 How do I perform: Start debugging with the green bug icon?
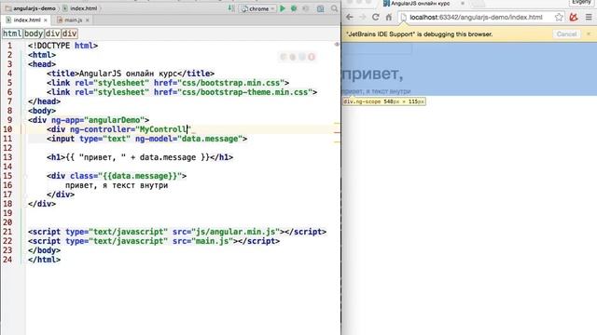(x=294, y=8)
